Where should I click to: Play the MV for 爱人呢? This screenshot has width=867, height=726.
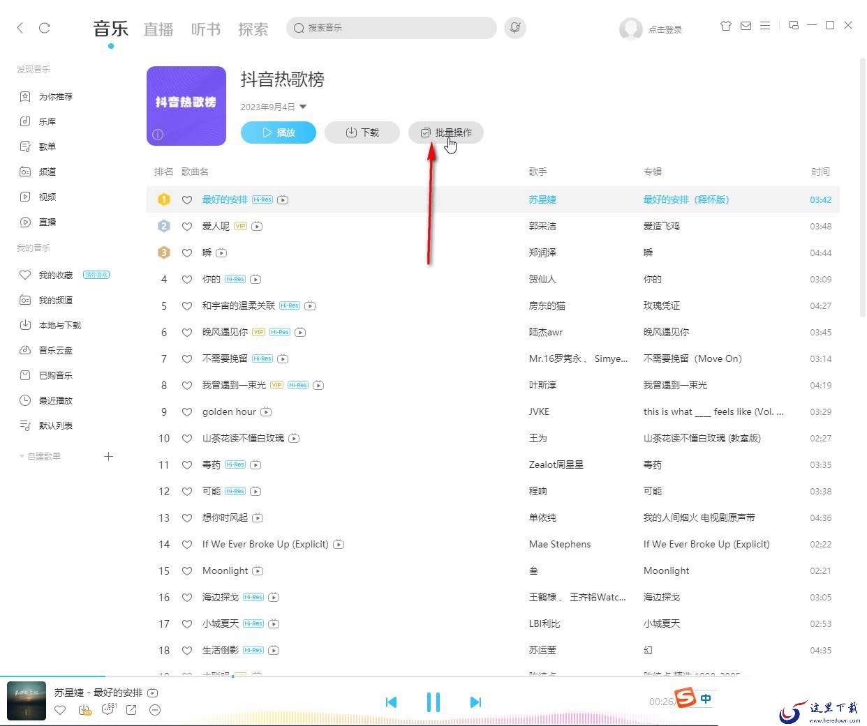click(257, 226)
